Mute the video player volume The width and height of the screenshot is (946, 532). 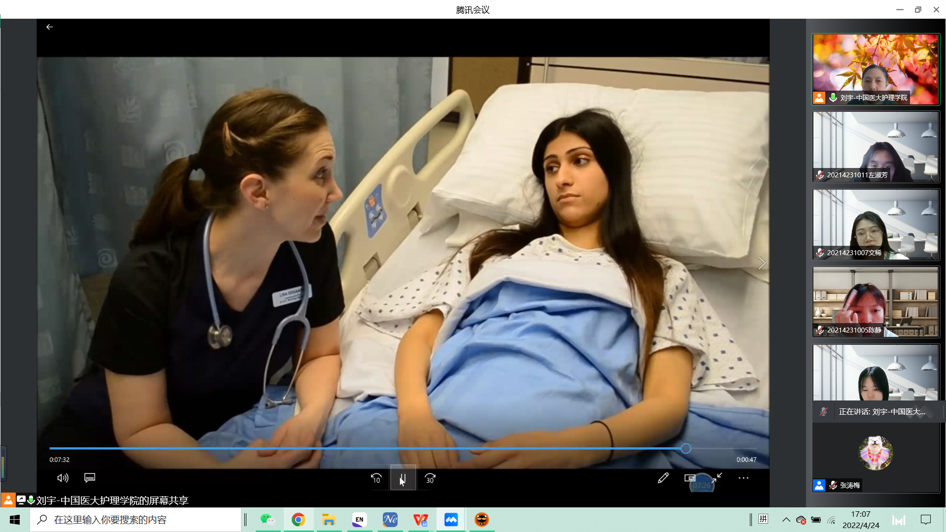(x=63, y=478)
